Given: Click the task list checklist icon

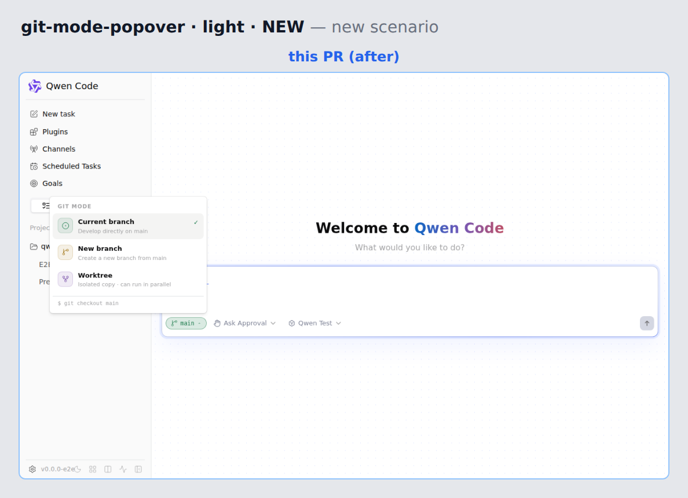Looking at the screenshot, I should 45,206.
